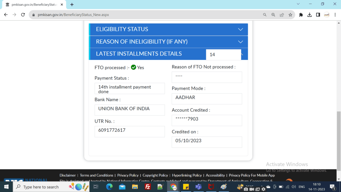
Task: Open the Windows Start menu
Action: point(6,187)
